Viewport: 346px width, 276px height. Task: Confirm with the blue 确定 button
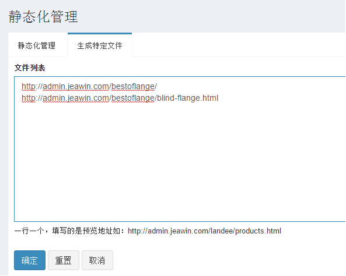[30, 260]
